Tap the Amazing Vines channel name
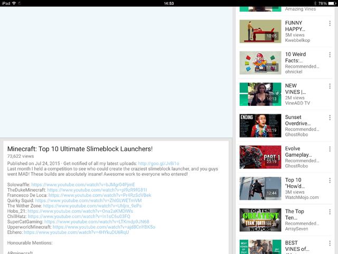Image resolution: width=338 pixels, height=254 pixels. pos(301,9)
